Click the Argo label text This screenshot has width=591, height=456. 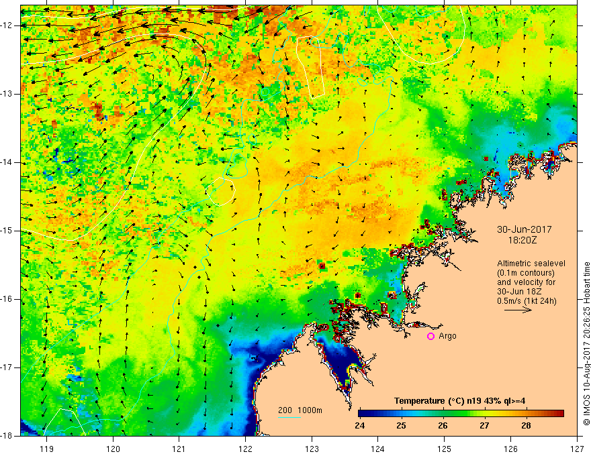[447, 336]
